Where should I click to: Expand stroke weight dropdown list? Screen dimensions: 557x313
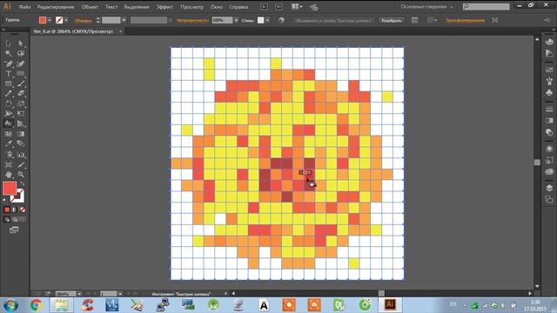tap(124, 20)
